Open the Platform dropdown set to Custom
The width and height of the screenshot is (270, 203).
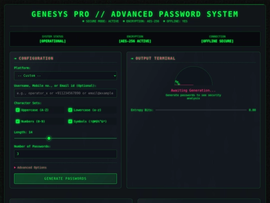pos(65,76)
